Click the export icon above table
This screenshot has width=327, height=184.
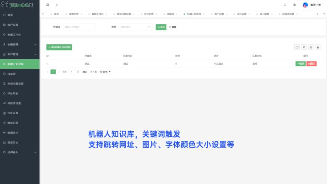[318, 47]
